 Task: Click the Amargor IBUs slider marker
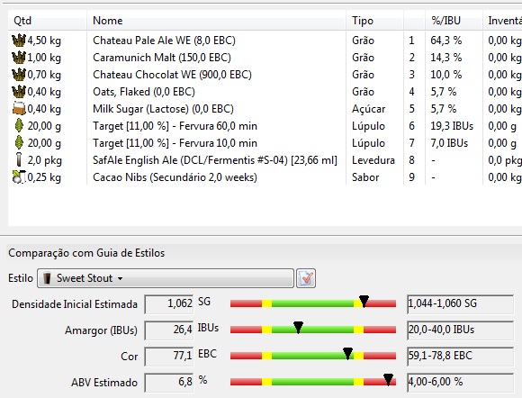(x=298, y=328)
